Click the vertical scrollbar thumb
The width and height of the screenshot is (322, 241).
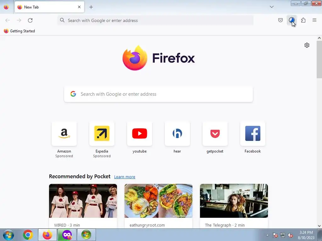[319, 59]
